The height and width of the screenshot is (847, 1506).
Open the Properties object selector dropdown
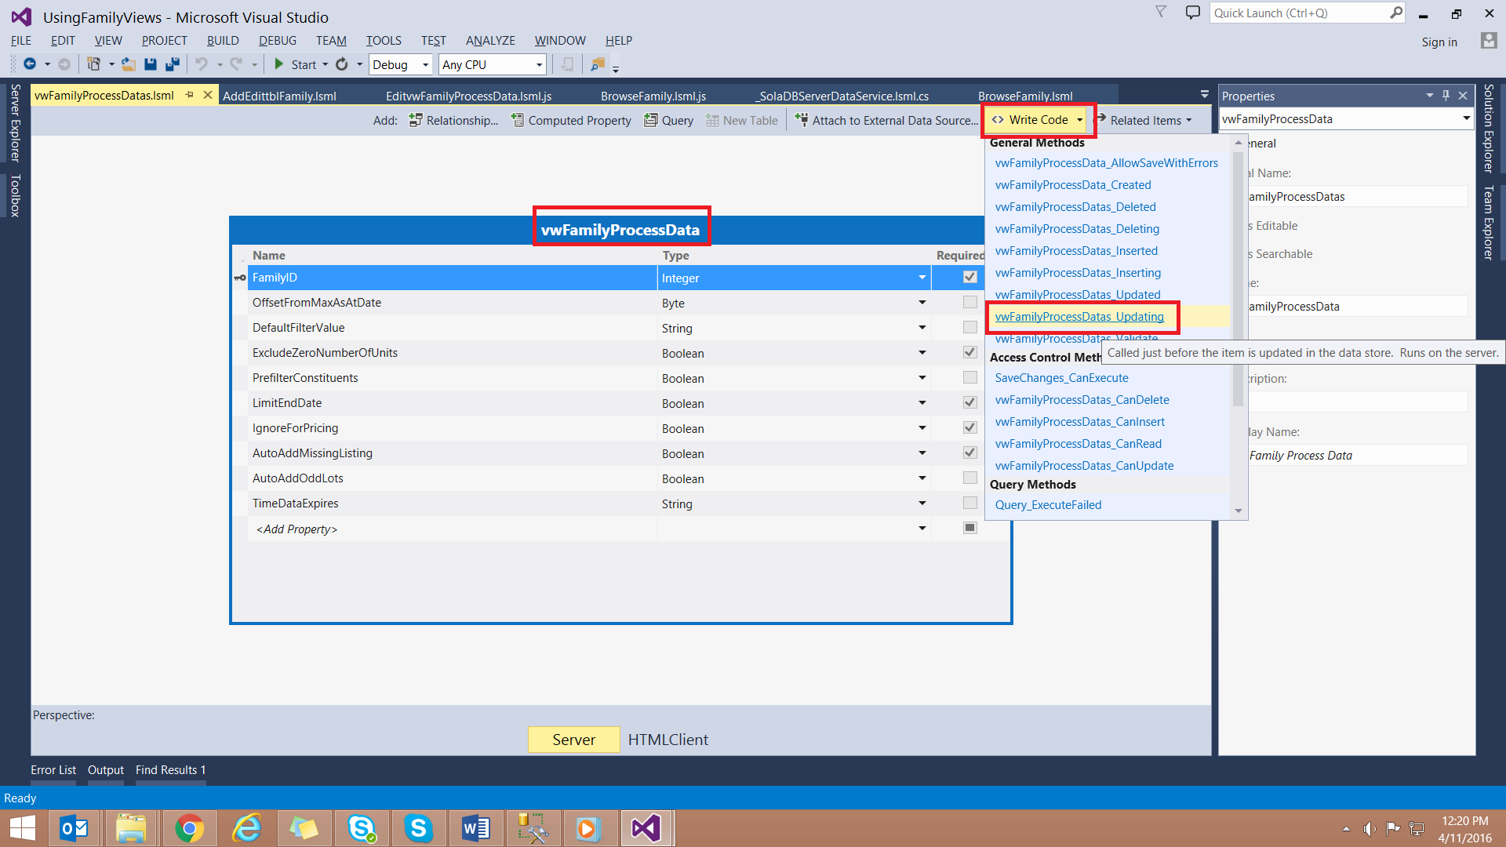click(x=1466, y=119)
